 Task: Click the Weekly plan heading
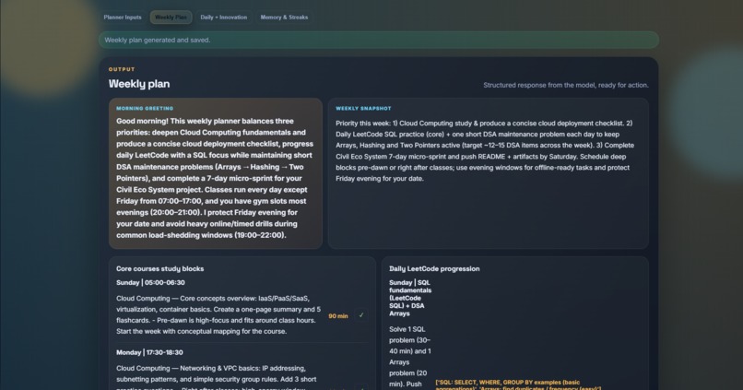click(x=139, y=84)
